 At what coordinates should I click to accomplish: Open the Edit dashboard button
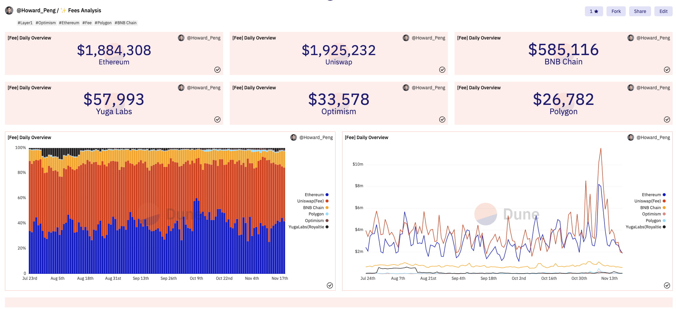click(663, 11)
